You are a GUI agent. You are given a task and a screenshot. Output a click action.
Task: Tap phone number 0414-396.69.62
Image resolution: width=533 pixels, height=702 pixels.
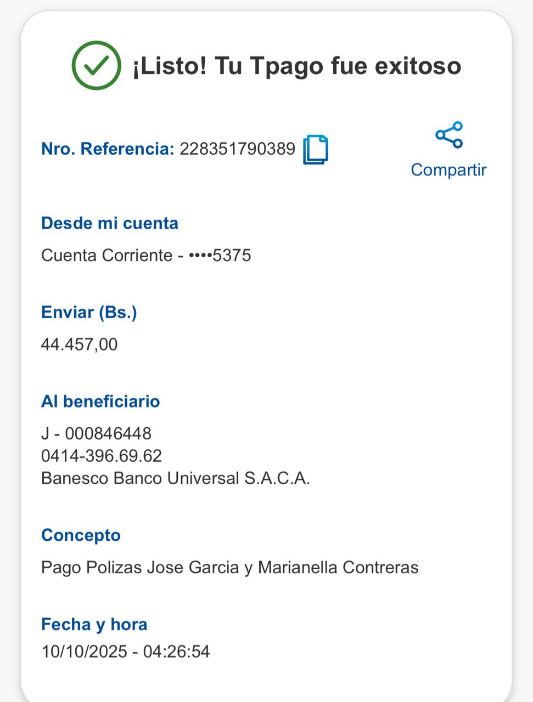tap(102, 456)
